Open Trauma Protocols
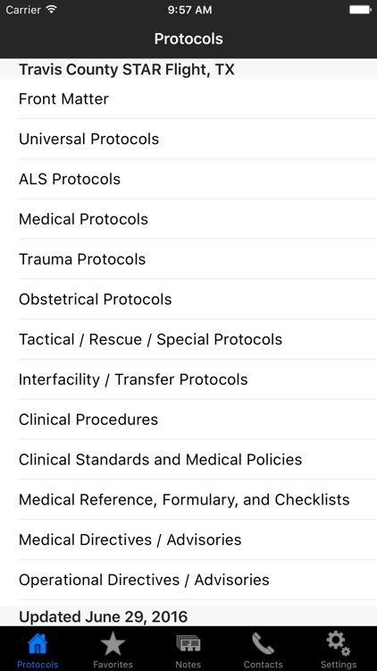 point(188,259)
